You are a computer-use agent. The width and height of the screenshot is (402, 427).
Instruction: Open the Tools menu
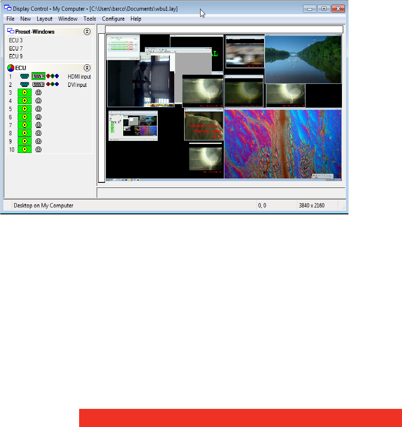[x=90, y=19]
